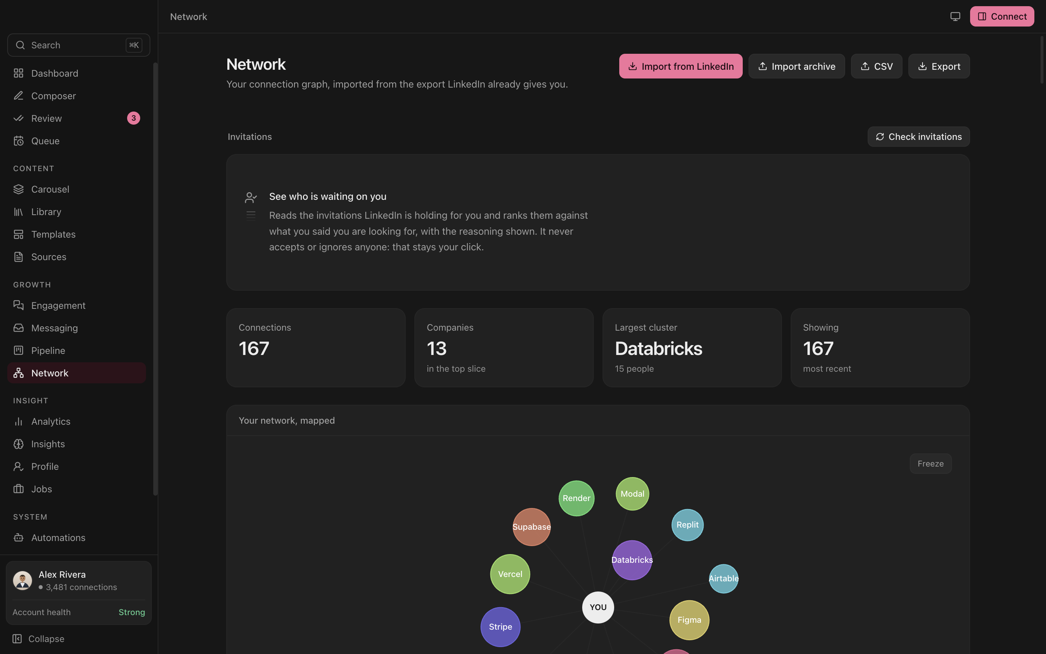Viewport: 1046px width, 654px height.
Task: Click the central YOU node
Action: click(598, 607)
